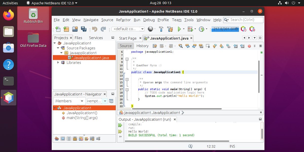Click the Clean and Build hammer-broom icon
304x152 pixels.
[170, 29]
